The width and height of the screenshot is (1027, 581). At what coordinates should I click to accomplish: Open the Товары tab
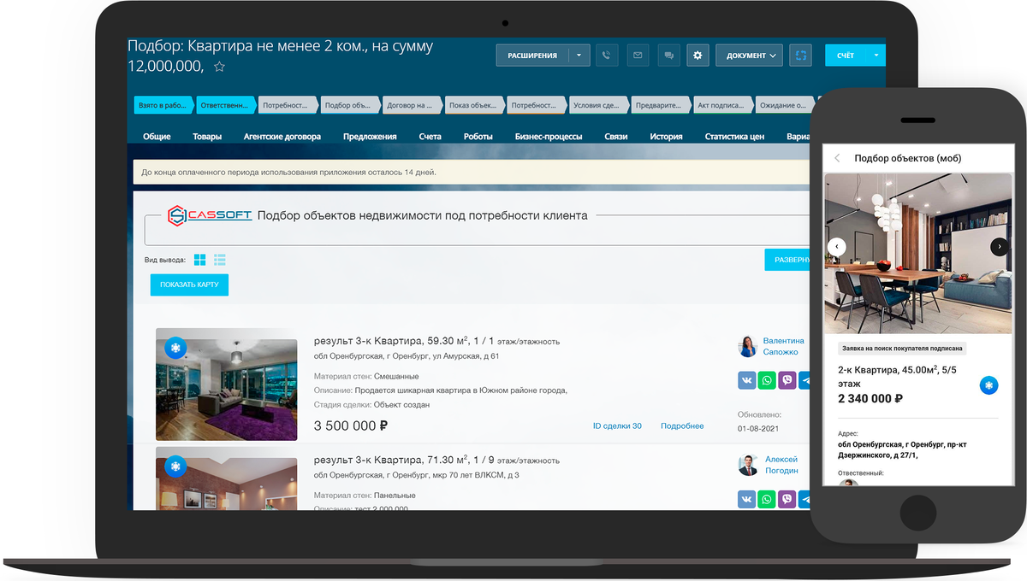(x=207, y=137)
